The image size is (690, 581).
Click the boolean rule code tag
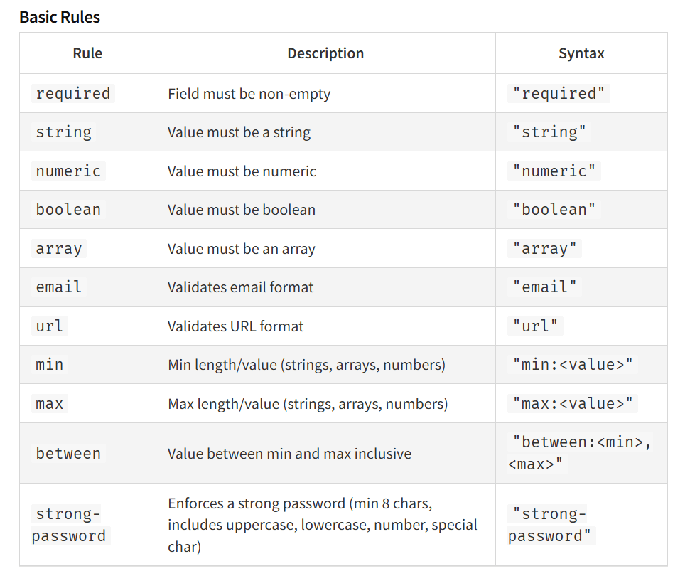pyautogui.click(x=68, y=209)
